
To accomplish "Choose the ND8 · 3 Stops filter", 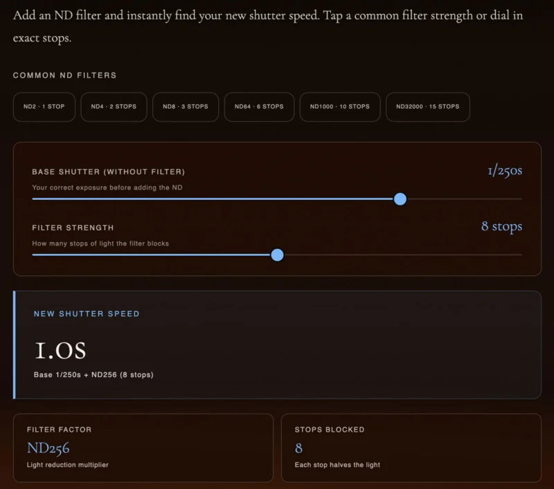I will pyautogui.click(x=186, y=107).
